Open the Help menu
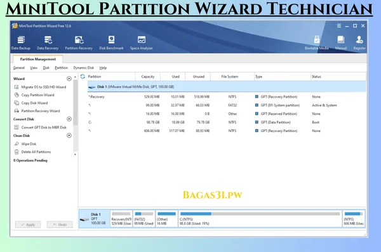 103,68
